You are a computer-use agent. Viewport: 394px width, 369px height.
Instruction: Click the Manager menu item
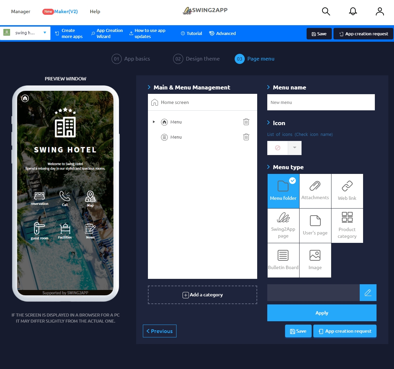(21, 11)
